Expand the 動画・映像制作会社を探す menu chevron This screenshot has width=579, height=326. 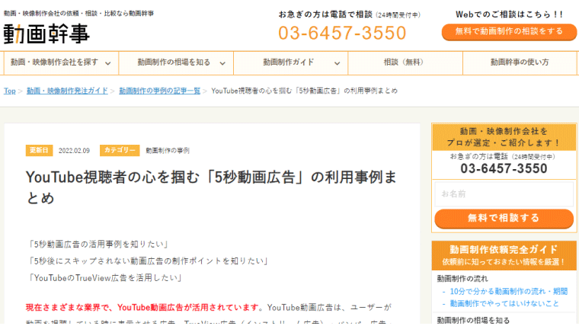click(108, 63)
